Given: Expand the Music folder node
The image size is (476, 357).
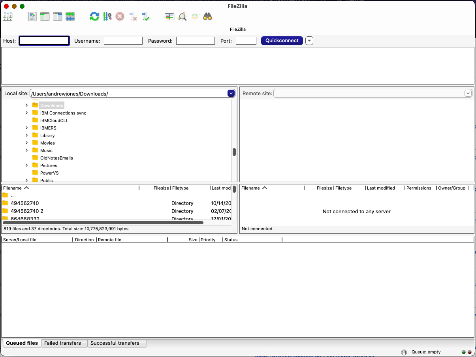Looking at the screenshot, I should tap(26, 150).
